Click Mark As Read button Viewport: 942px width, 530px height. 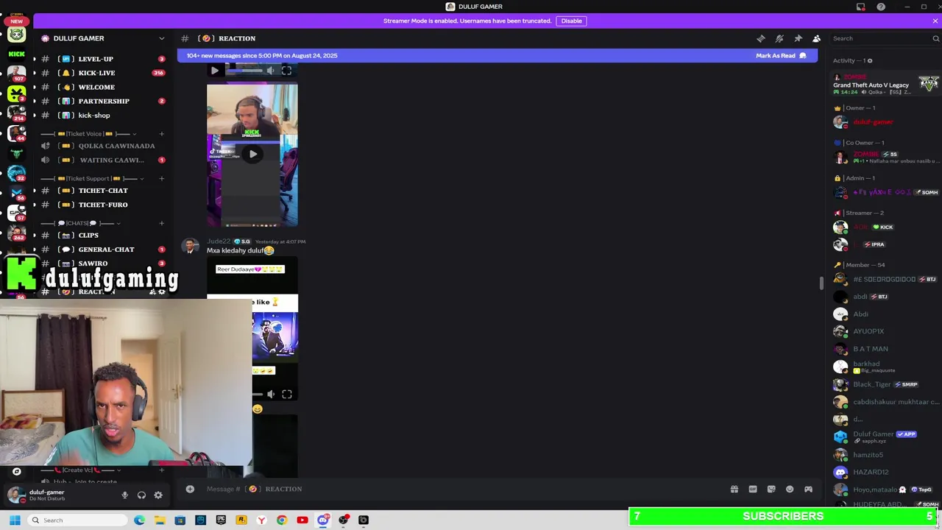point(781,56)
